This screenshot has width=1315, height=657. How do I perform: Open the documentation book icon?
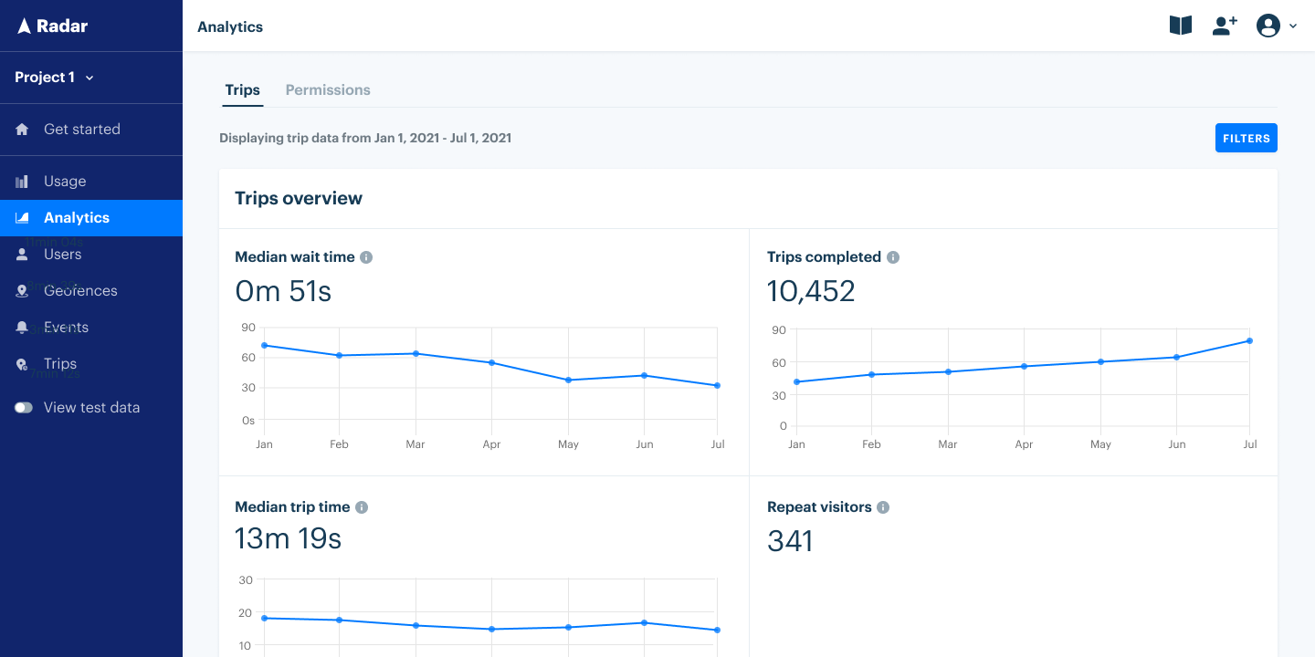1180,26
